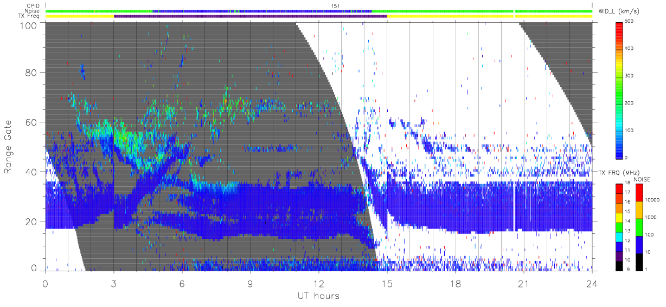Image resolution: width=666 pixels, height=307 pixels.
Task: Click the UT hours axis title
Action: click(318, 296)
